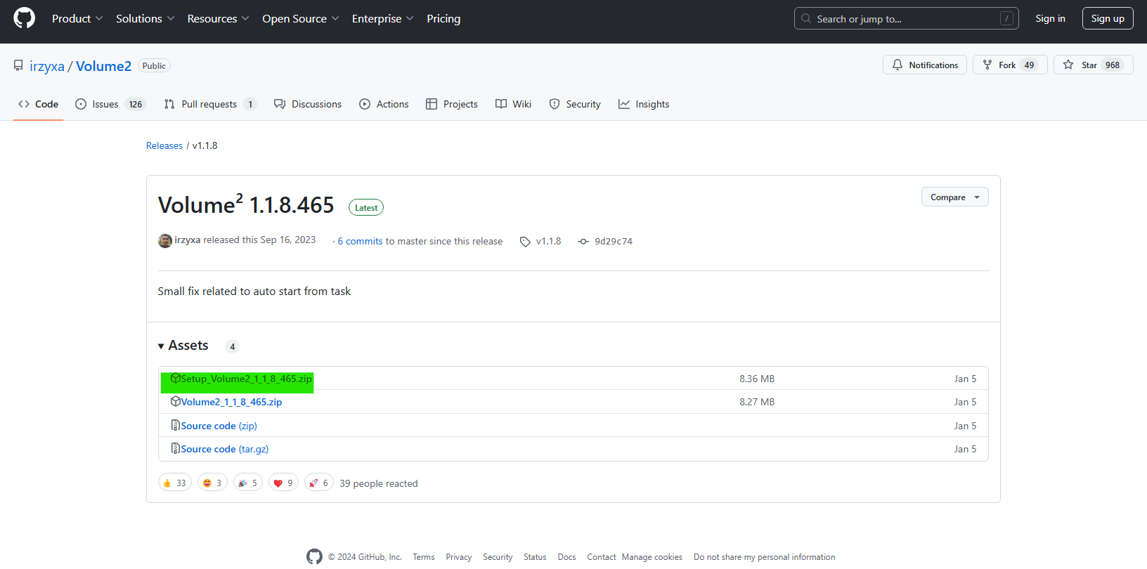Open the Product dropdown menu

[77, 18]
